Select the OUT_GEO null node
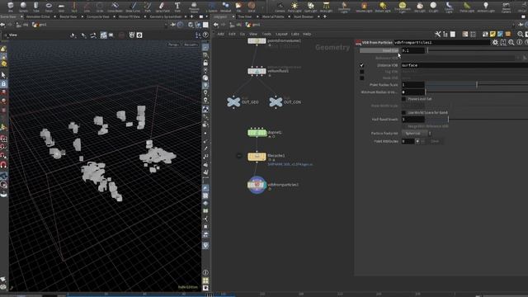Image resolution: width=528 pixels, height=297 pixels. click(233, 101)
